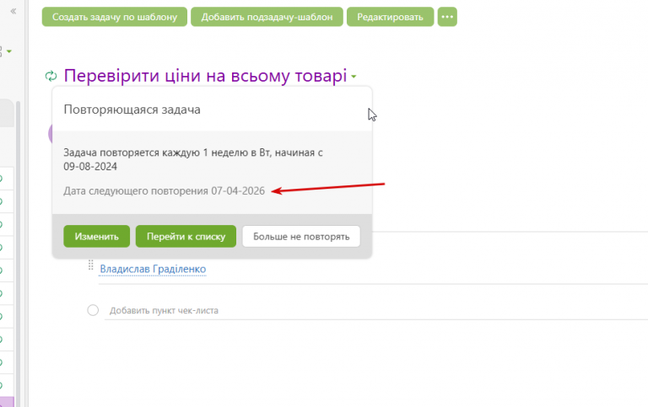Screen dimensions: 648x407
Task: Click the 'Добавить пункт чек-листа' input field
Action: (376, 310)
